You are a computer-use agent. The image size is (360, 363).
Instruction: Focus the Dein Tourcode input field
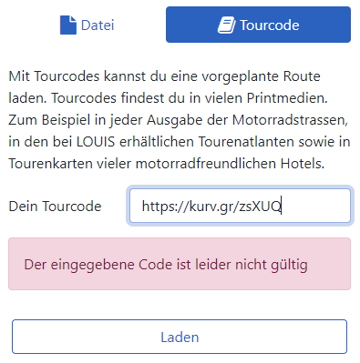(x=240, y=206)
